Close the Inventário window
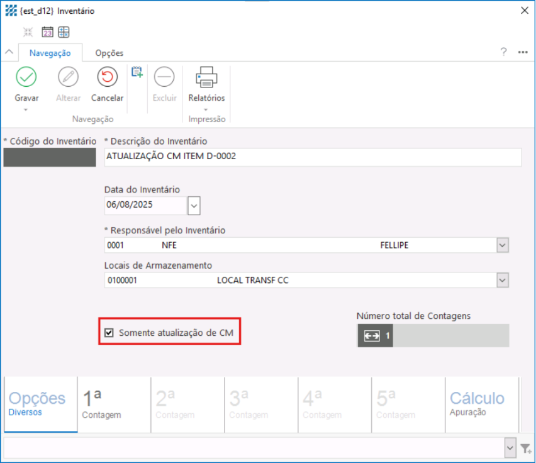 pyautogui.click(x=525, y=11)
